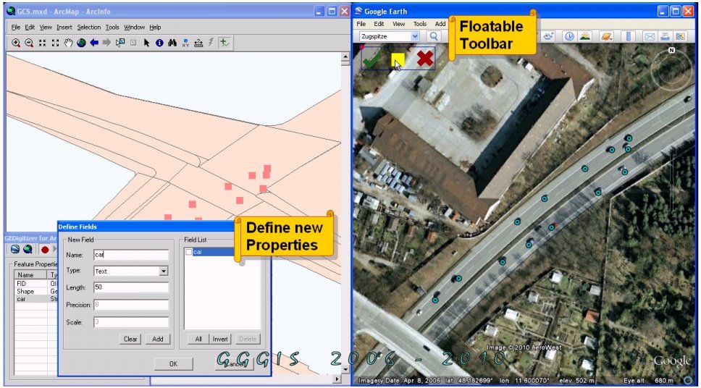
Task: Select the black arrow Select Elements tool
Action: pos(146,43)
